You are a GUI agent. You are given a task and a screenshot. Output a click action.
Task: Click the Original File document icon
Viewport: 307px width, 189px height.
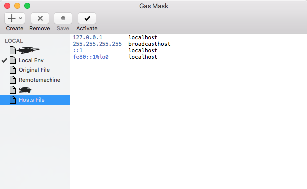[x=13, y=70]
